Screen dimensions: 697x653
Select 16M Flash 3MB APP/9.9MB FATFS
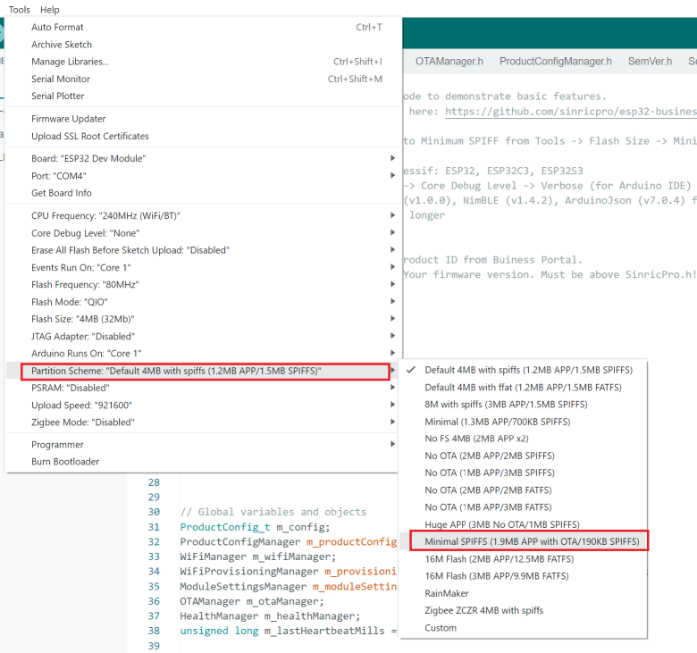coord(523,575)
